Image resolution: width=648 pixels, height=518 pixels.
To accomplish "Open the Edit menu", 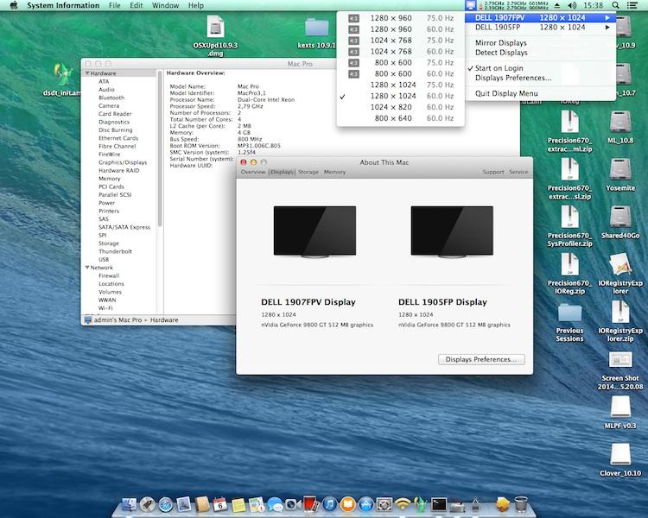I will coord(136,5).
